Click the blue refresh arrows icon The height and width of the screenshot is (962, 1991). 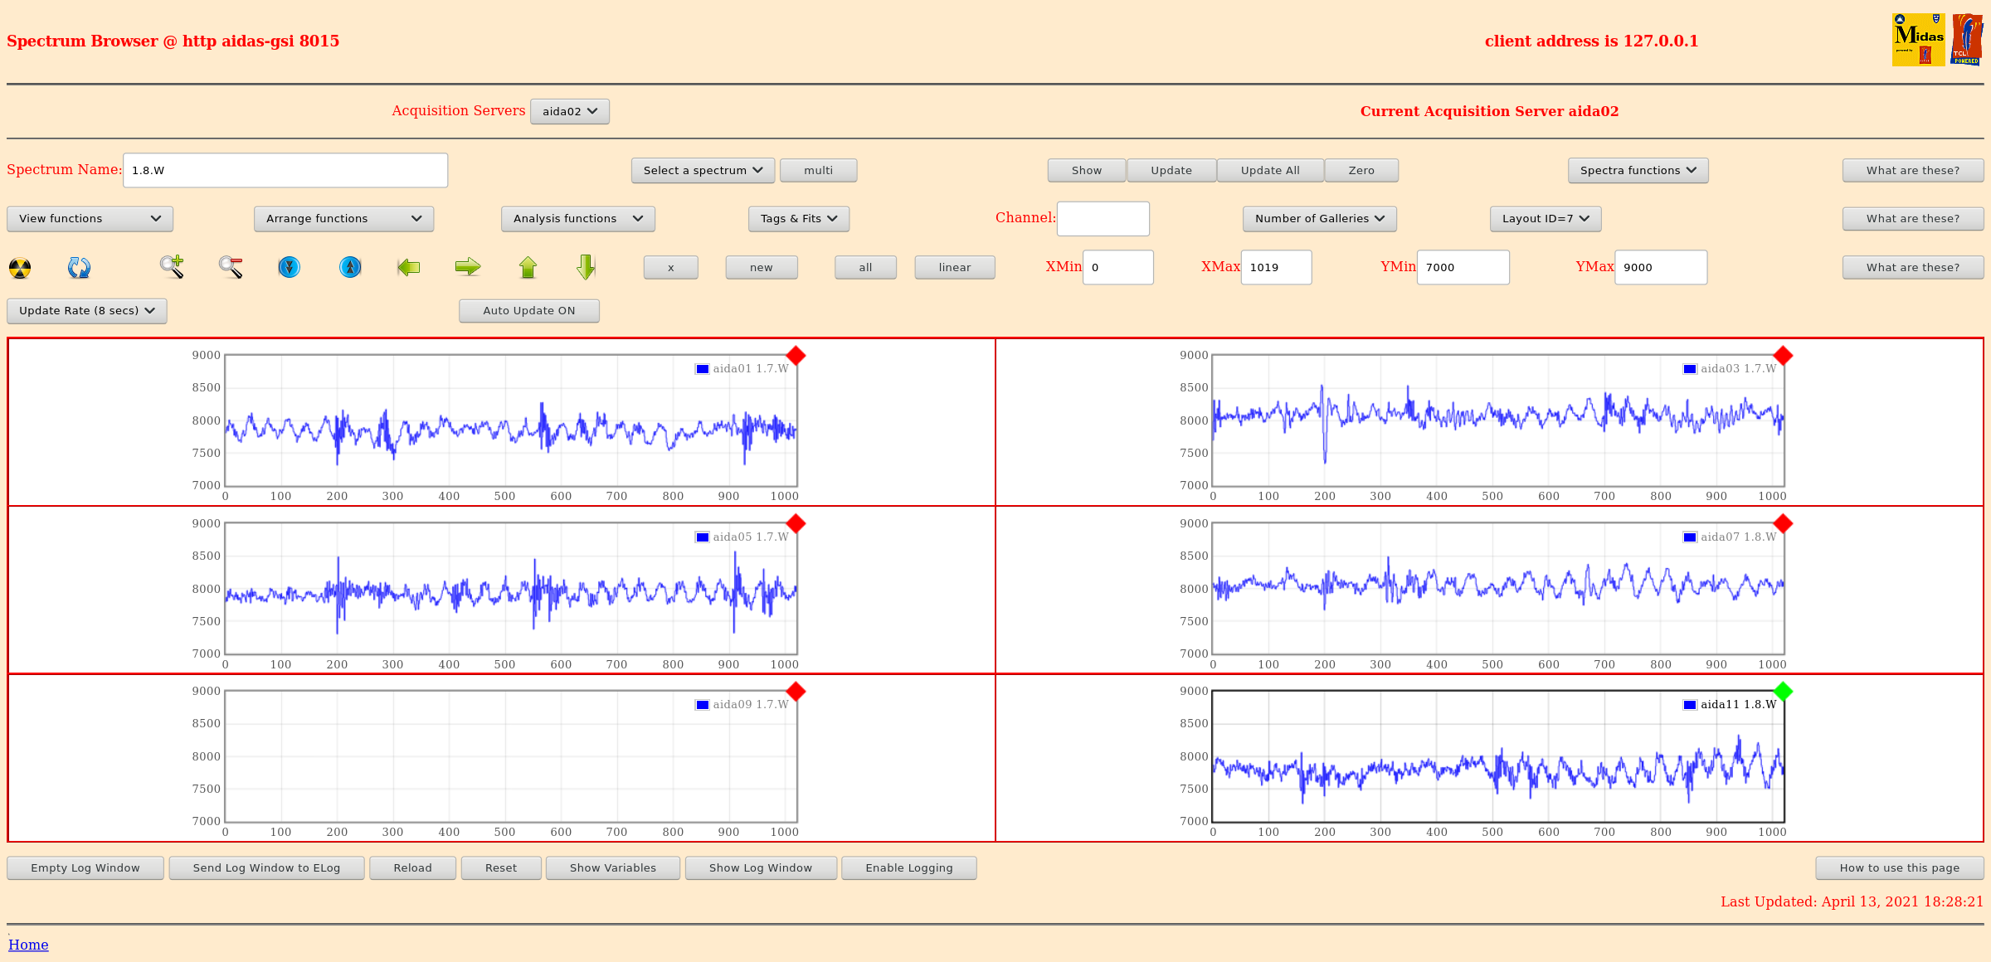click(x=79, y=268)
